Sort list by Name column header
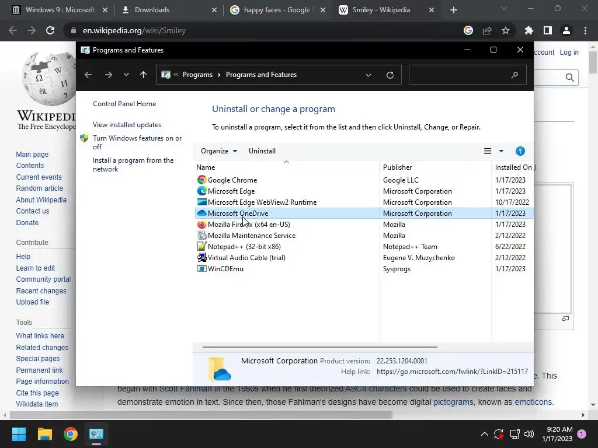Viewport: 598px width, 448px height. pos(286,167)
